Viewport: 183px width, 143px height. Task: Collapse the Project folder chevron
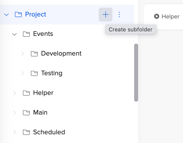(x=7, y=15)
